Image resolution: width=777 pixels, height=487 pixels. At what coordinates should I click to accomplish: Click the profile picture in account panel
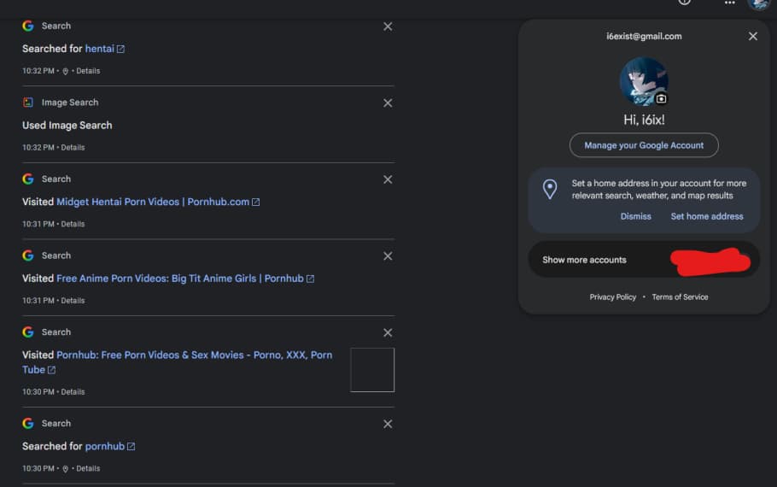pos(643,80)
